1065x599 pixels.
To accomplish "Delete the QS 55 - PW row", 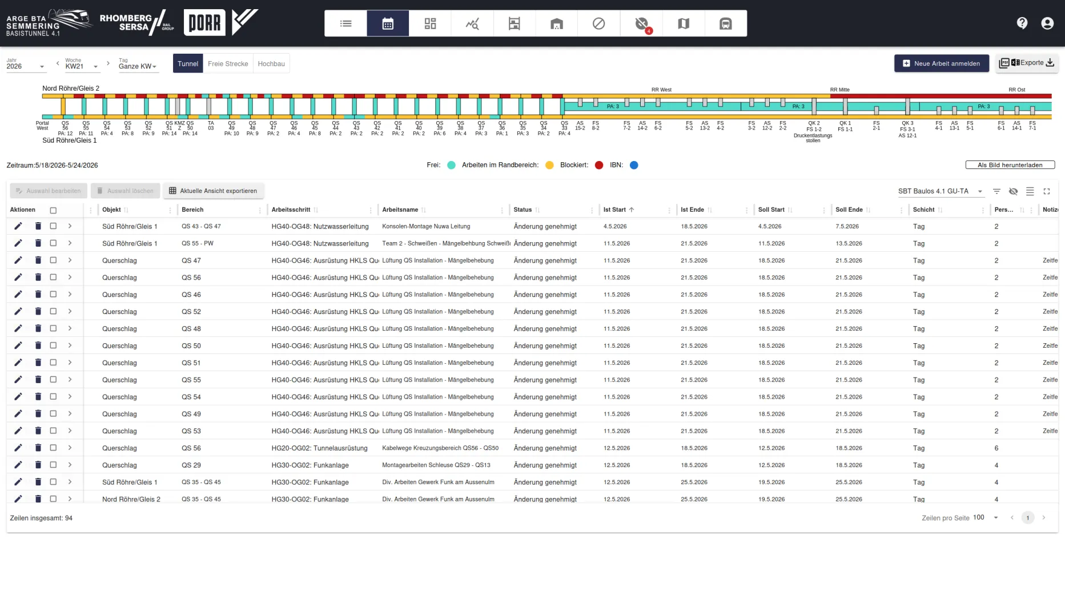I will click(x=38, y=243).
